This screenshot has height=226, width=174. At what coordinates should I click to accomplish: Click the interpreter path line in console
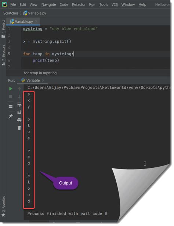pos(99,88)
